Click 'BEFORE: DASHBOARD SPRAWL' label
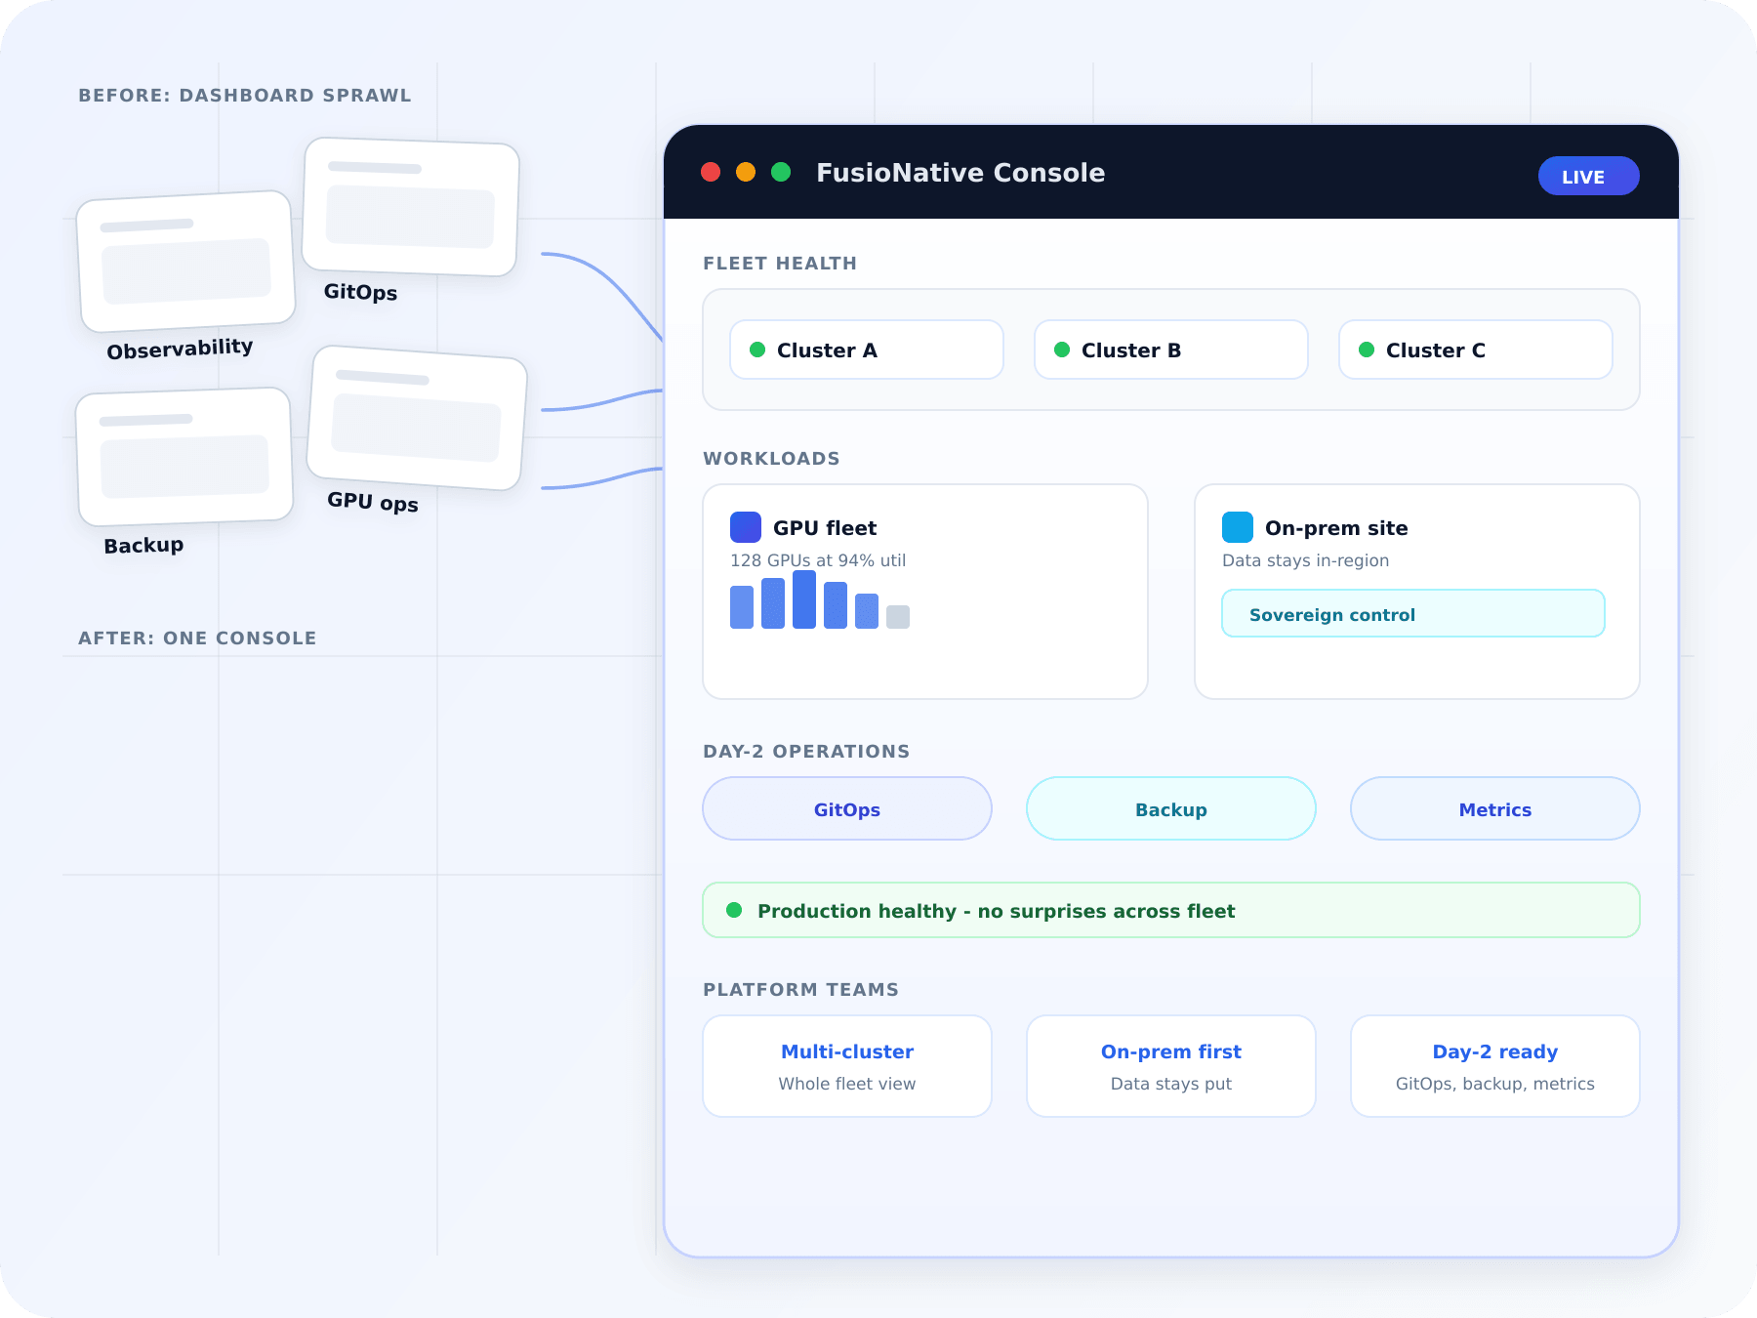The height and width of the screenshot is (1318, 1757). [x=245, y=96]
